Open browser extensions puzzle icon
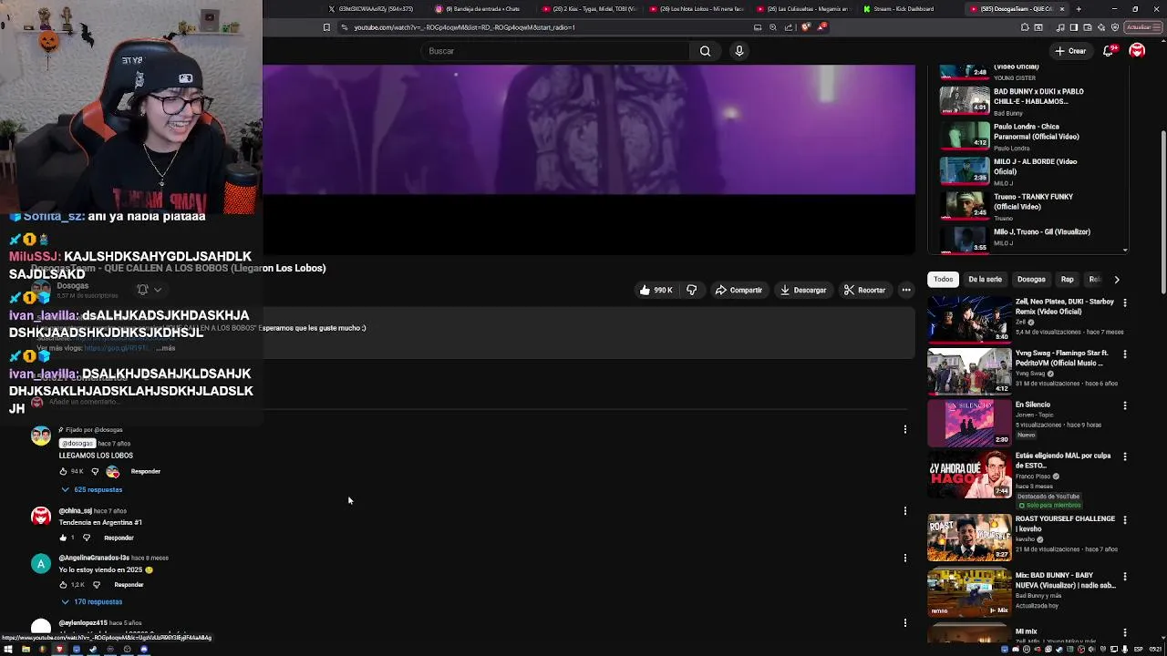1167x656 pixels. [x=1025, y=27]
